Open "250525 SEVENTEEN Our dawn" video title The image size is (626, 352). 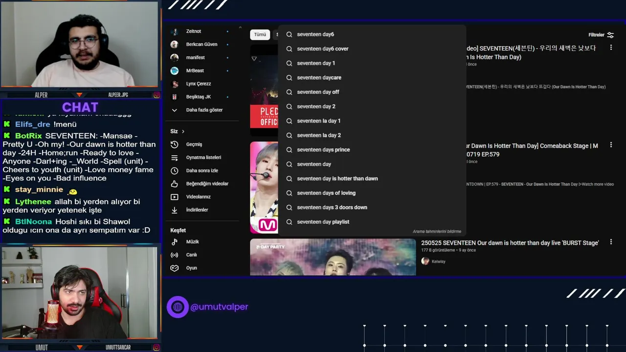point(510,243)
